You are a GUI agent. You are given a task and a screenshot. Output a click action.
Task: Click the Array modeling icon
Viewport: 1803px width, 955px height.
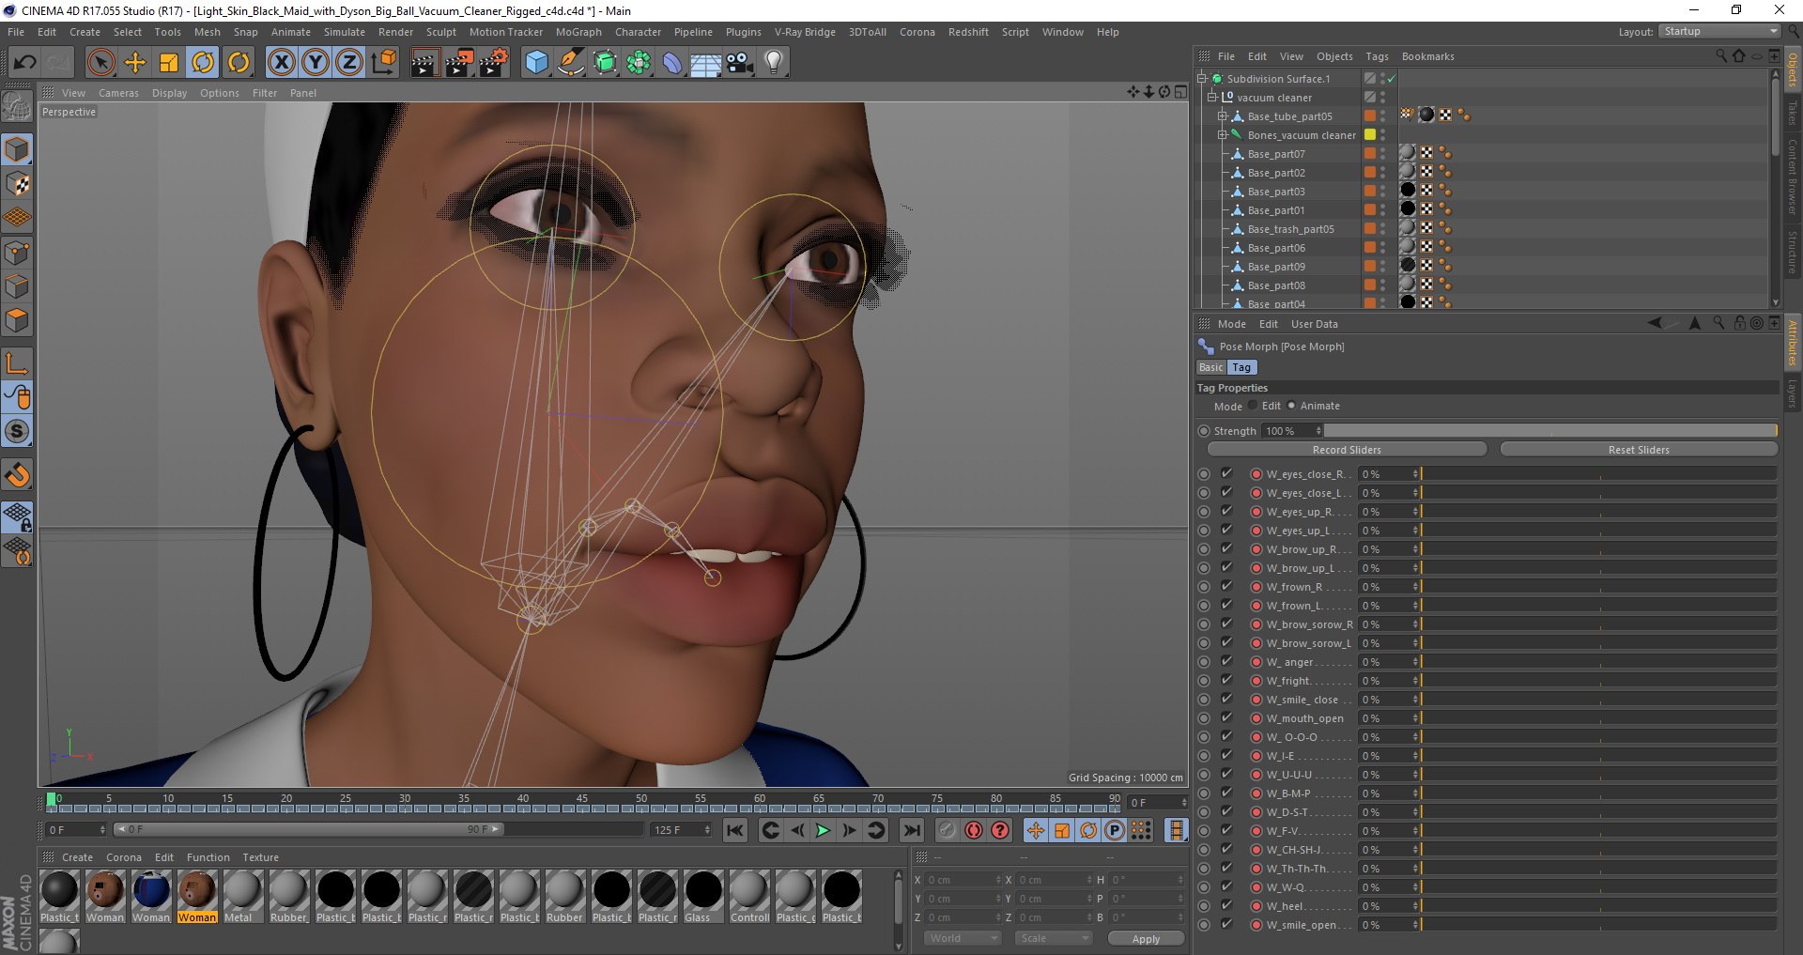(639, 63)
